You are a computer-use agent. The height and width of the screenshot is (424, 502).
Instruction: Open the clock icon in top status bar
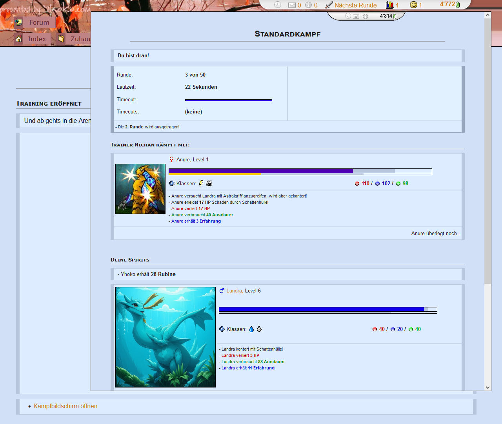[x=278, y=5]
